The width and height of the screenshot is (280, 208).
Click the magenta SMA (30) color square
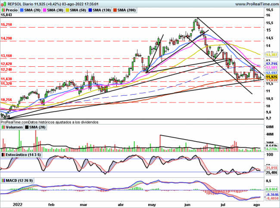(44, 10)
